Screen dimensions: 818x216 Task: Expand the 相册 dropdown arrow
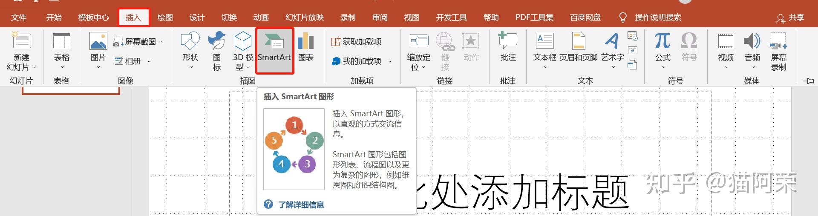click(x=149, y=61)
